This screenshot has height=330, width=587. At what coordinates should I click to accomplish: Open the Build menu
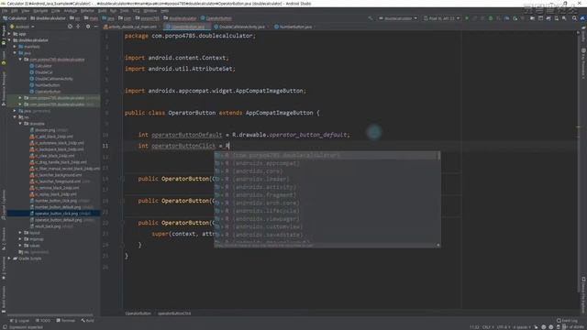coord(102,11)
